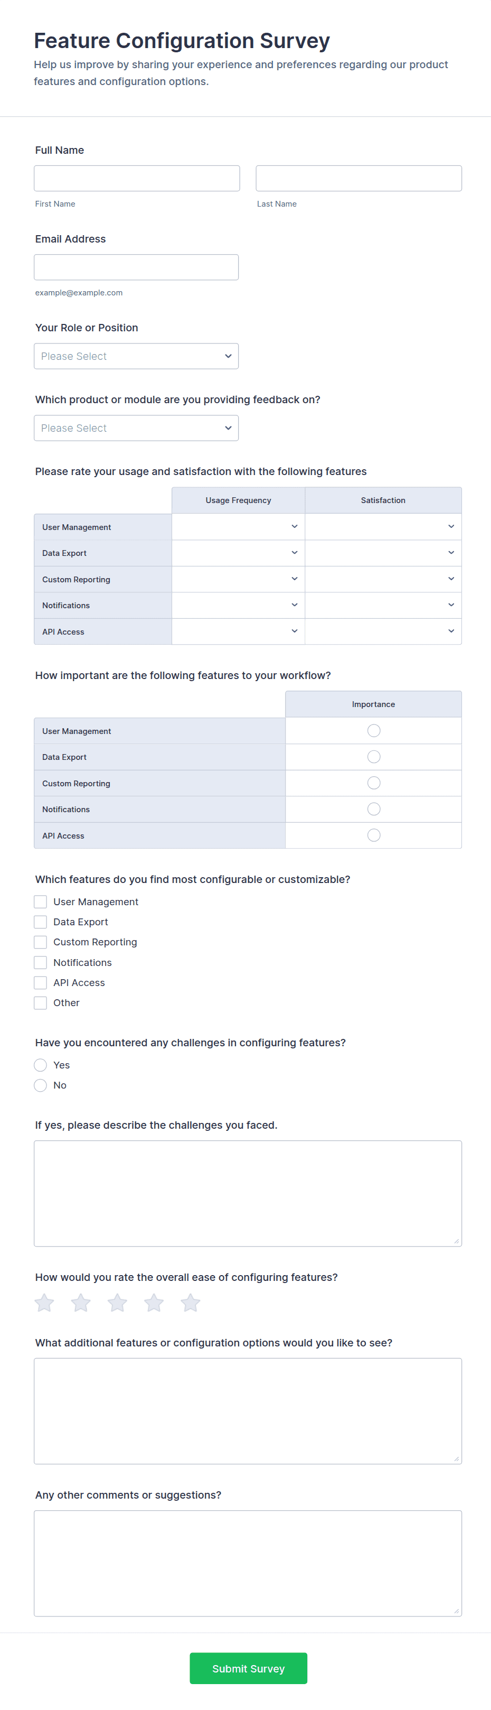Click the second rating star
This screenshot has width=491, height=1710.
click(81, 1303)
